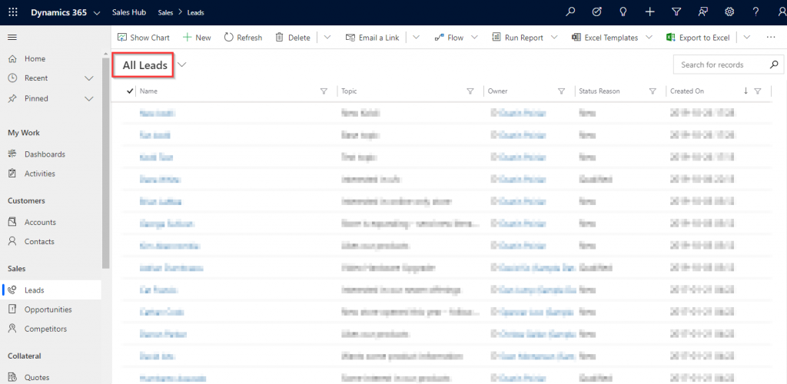Go to Home in sidebar
Viewport: 787px width, 384px height.
[50, 58]
